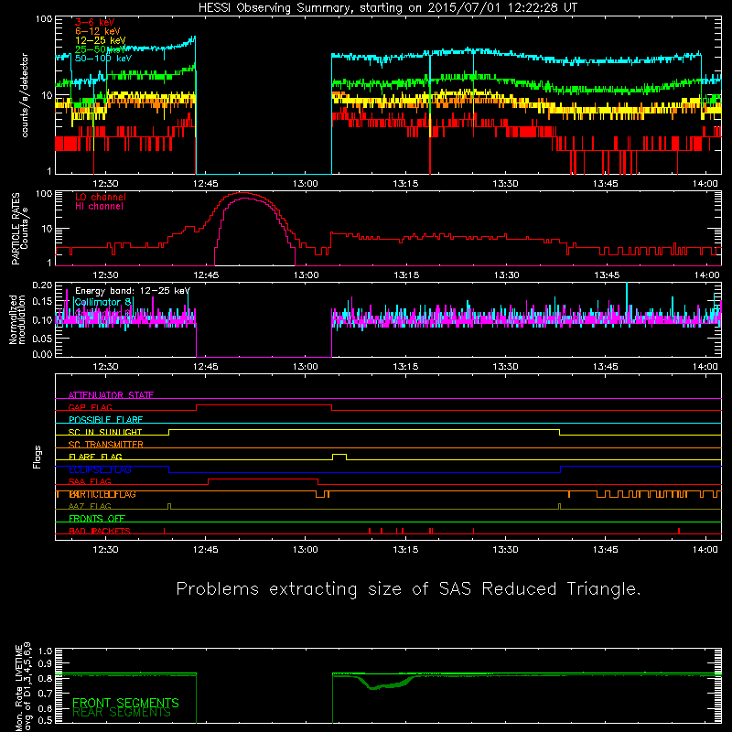
Task: Click the "12:30" time label under the Flags panel
Action: click(105, 550)
